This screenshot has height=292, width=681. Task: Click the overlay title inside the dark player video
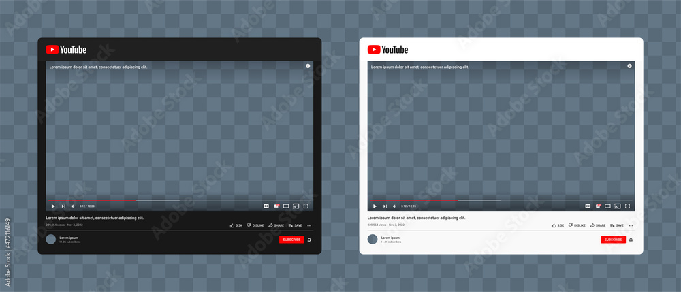coord(98,67)
